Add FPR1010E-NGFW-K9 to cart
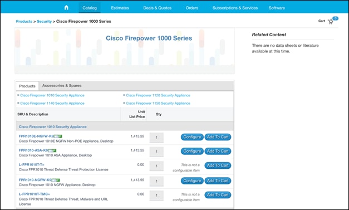Image resolution: width=349 pixels, height=210 pixels. click(x=218, y=137)
